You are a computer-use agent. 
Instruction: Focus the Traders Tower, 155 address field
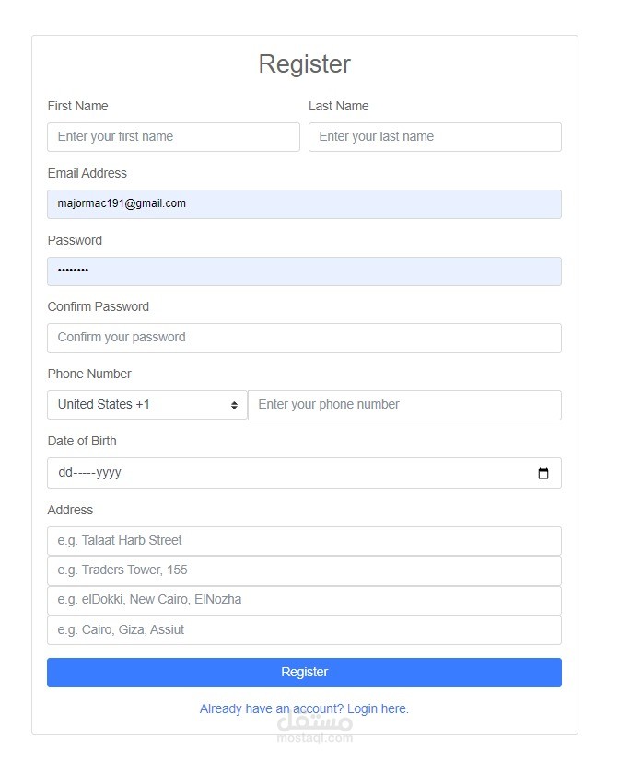(x=304, y=571)
